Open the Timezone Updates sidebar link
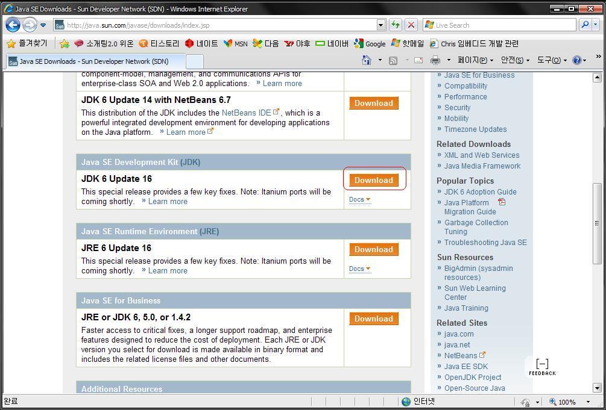Viewport: 606px width, 410px height. tap(475, 129)
